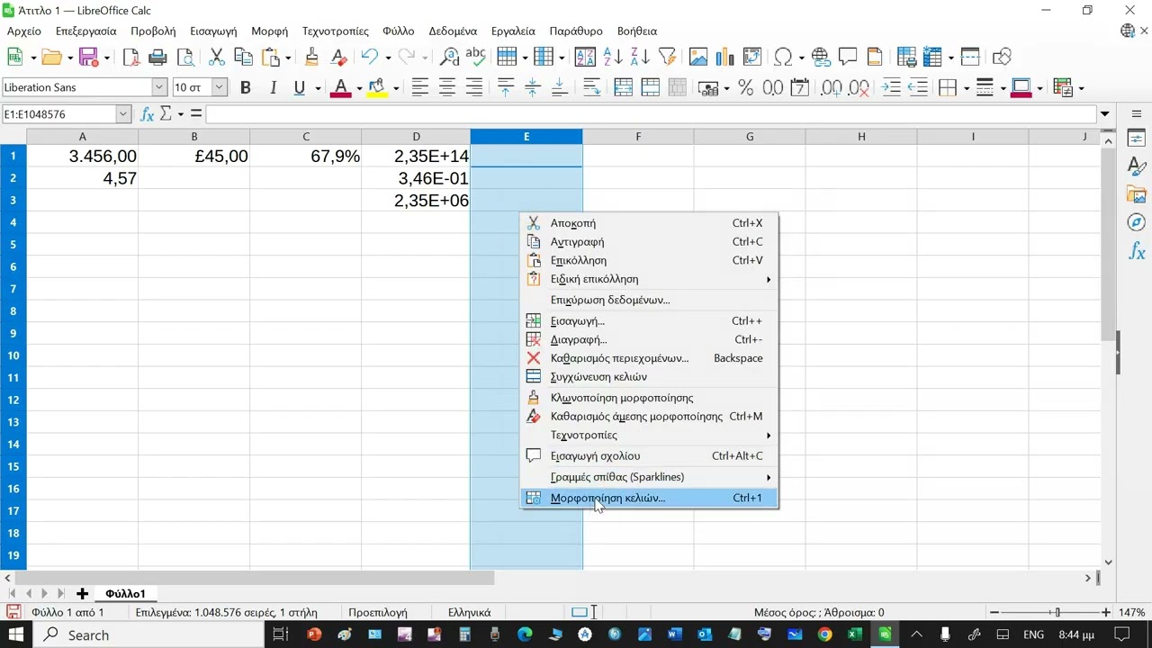
Task: Click Ελληνικά language in status bar
Action: pyautogui.click(x=469, y=612)
